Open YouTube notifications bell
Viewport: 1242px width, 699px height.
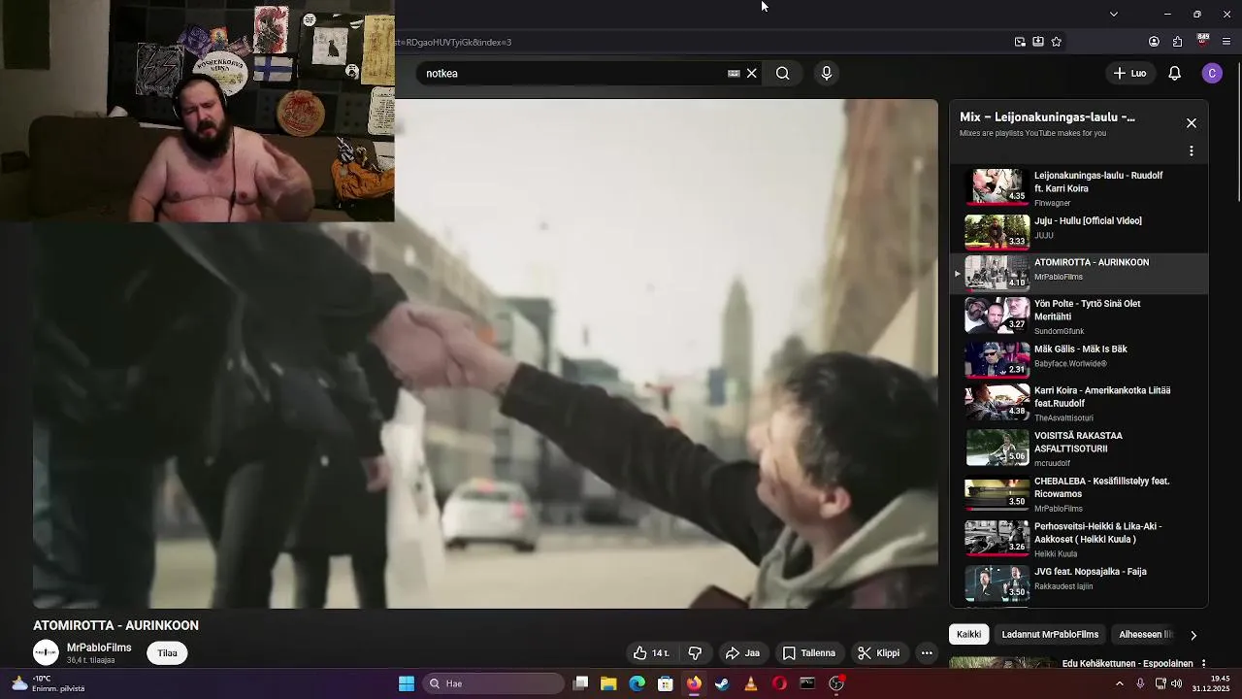coord(1174,73)
